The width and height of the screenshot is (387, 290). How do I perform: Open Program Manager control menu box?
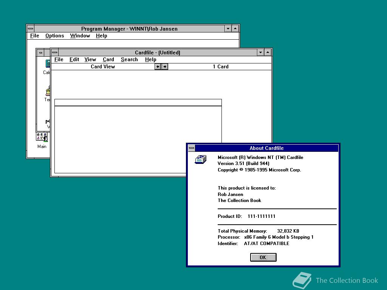(30, 29)
